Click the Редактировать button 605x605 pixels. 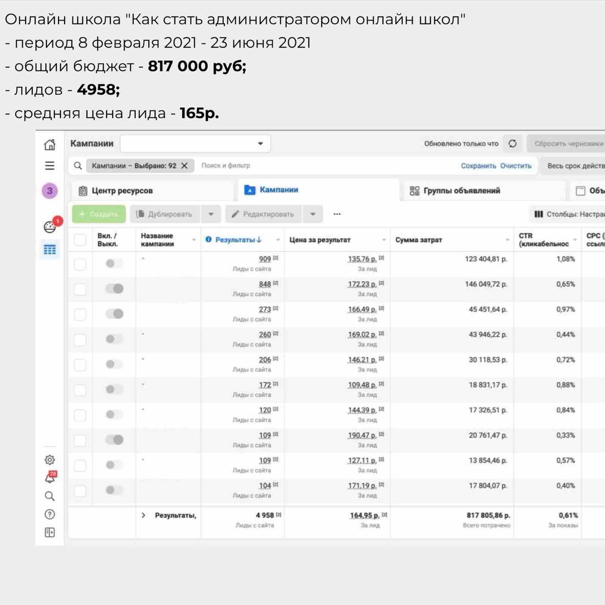click(x=263, y=214)
